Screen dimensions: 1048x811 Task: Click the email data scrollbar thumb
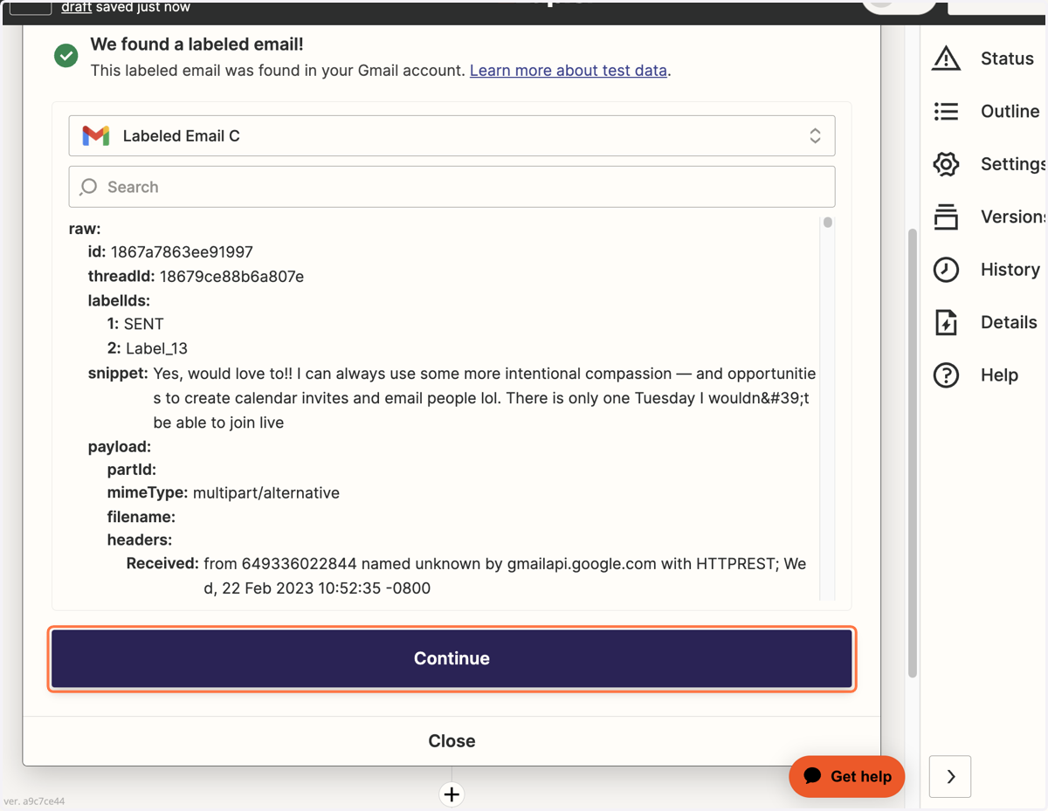(828, 223)
